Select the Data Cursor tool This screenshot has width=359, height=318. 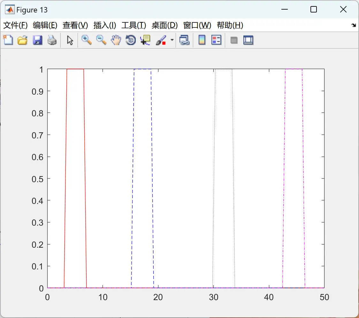click(145, 40)
